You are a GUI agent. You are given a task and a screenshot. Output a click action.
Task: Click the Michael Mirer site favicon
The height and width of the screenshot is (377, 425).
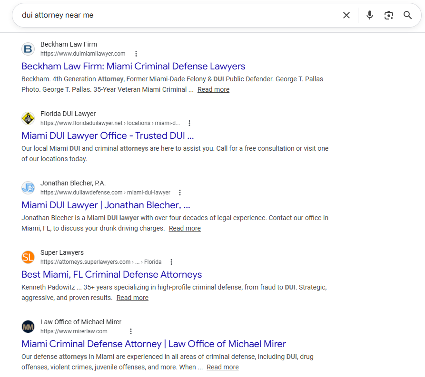pos(28,327)
